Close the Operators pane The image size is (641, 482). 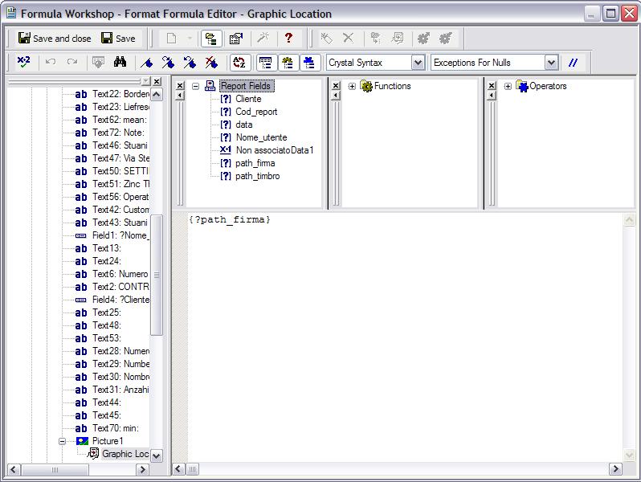(x=492, y=86)
